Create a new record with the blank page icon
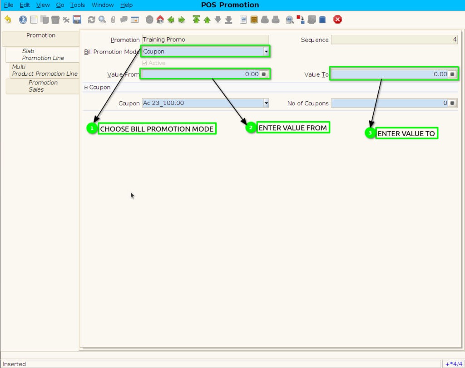The width and height of the screenshot is (465, 368). tap(34, 20)
